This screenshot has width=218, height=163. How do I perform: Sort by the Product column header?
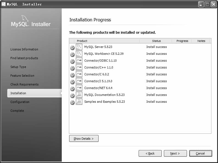[107, 41]
